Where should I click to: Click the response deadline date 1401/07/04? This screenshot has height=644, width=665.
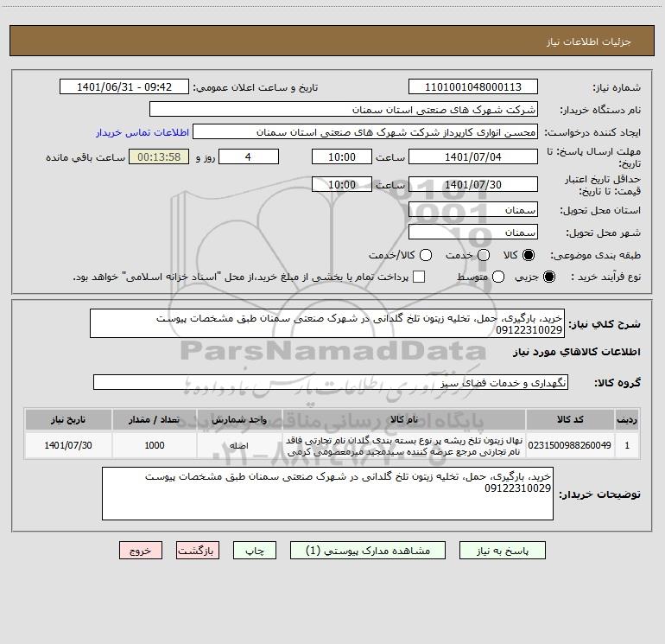coord(473,156)
